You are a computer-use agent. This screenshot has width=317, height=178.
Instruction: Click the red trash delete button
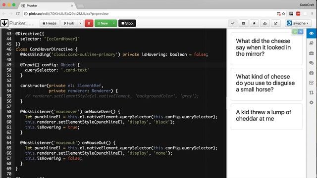[89, 23]
